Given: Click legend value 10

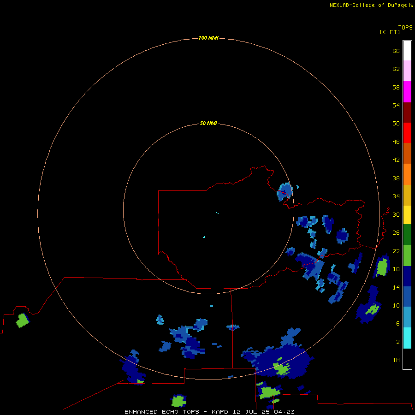Looking at the screenshot, I should [x=396, y=305].
